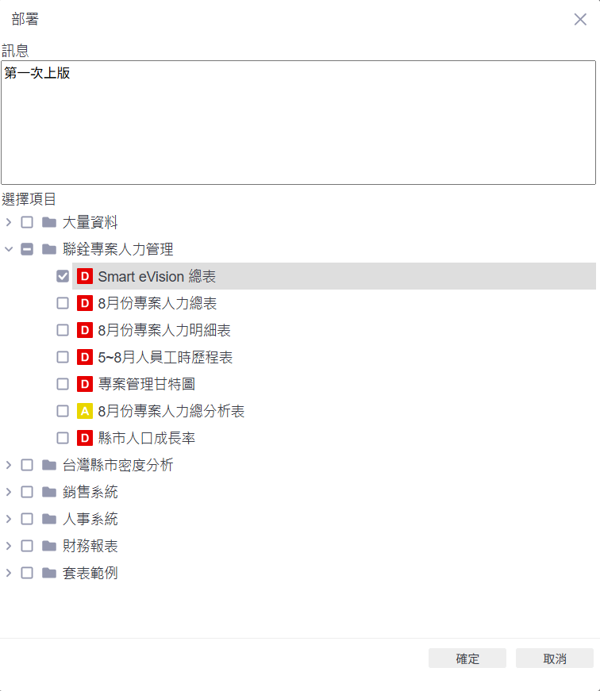Click the red D icon beside Smart eVision 總表
This screenshot has height=691, width=600.
point(85,277)
